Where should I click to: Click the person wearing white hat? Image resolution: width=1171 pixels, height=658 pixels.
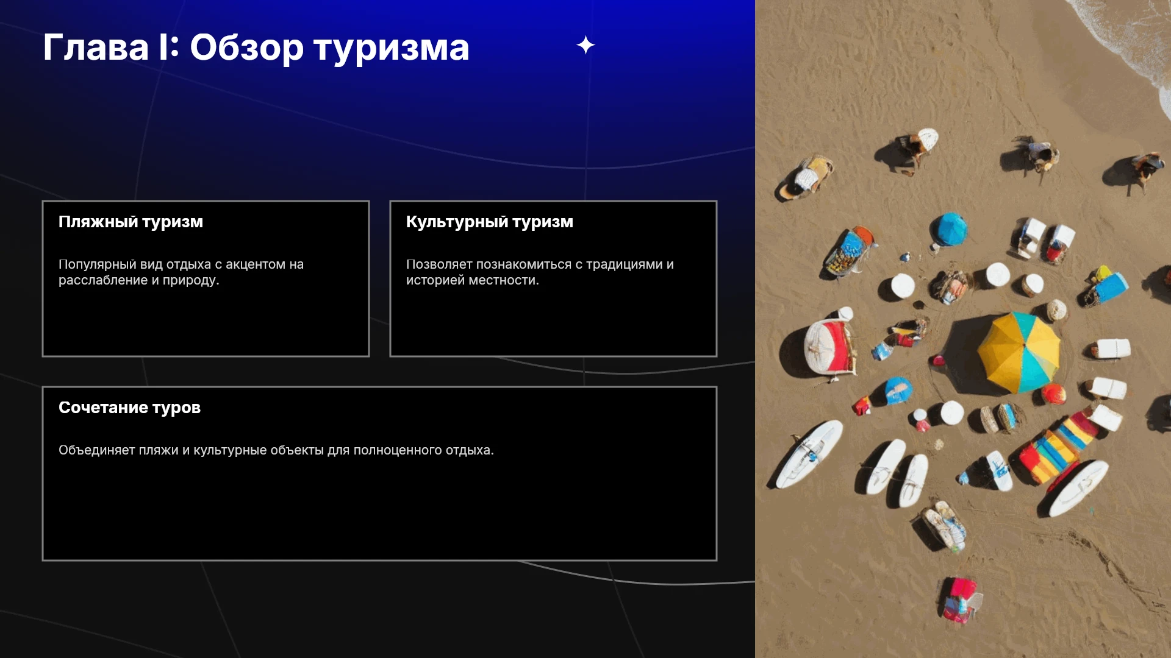(x=918, y=148)
